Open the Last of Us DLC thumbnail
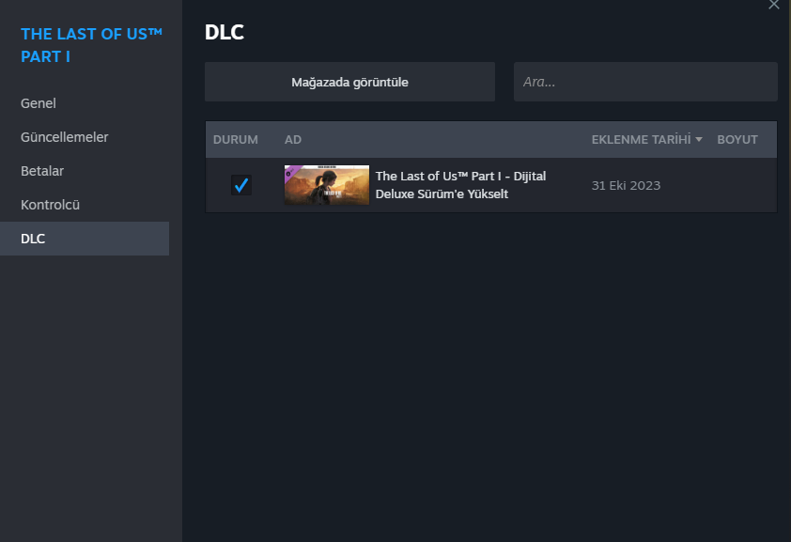Screen dimensions: 791x542 click(x=326, y=185)
